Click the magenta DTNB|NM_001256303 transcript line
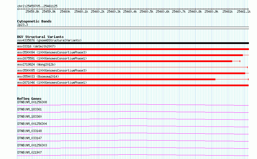Image resolution: width=257 pixels, height=159 pixels. point(133,148)
